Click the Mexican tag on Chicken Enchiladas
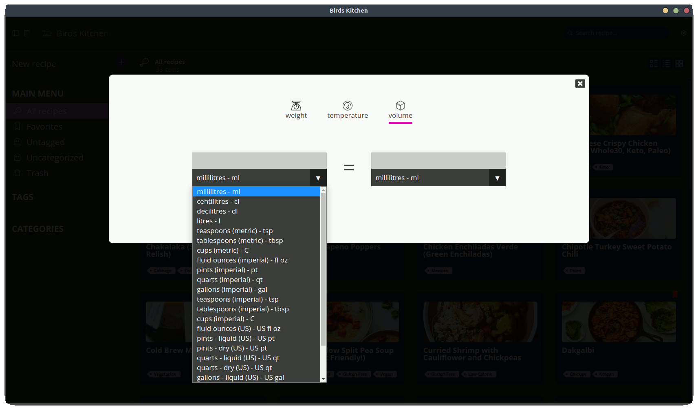Image resolution: width=698 pixels, height=410 pixels. click(x=438, y=271)
